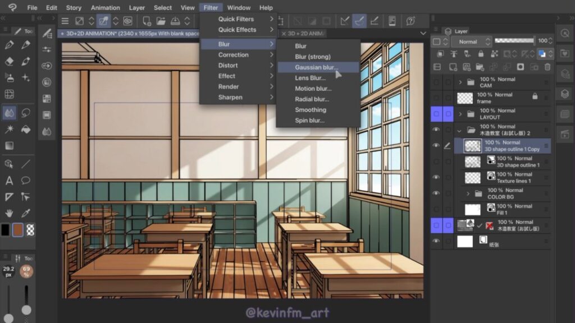The width and height of the screenshot is (575, 323).
Task: Select the Balloon speech bubble tool
Action: coord(26,180)
